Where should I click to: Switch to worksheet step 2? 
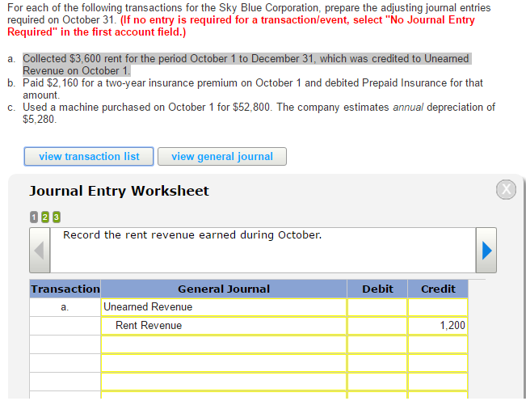click(45, 217)
